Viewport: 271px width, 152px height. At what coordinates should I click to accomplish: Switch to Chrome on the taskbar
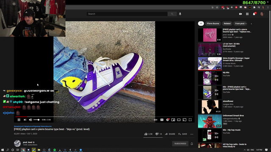point(23,150)
